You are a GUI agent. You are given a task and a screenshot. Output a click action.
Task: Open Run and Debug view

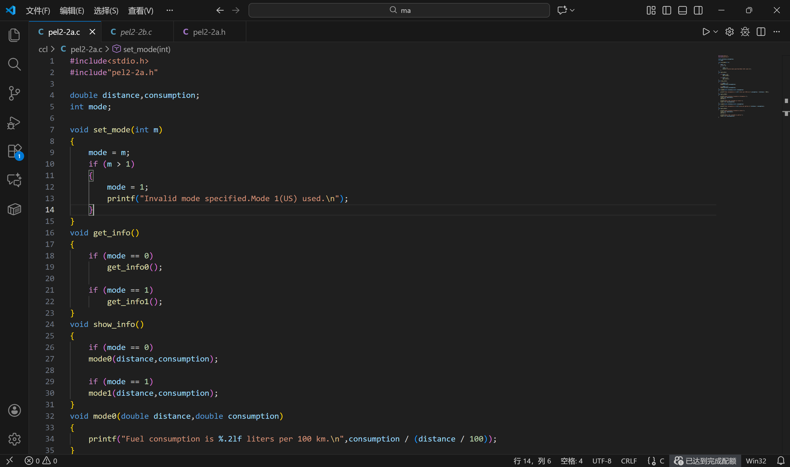pos(14,123)
